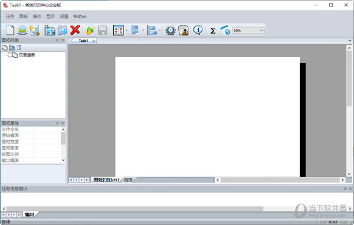Open the 50% zoom dropdown
354x225 pixels.
pyautogui.click(x=261, y=30)
